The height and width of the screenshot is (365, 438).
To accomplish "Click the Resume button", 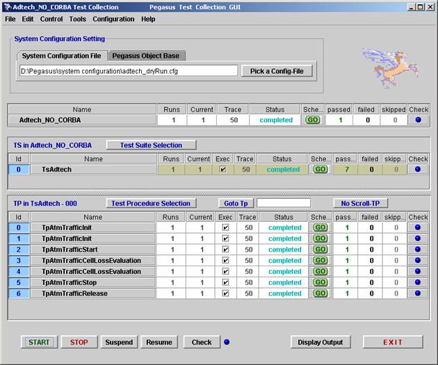I will tap(159, 342).
